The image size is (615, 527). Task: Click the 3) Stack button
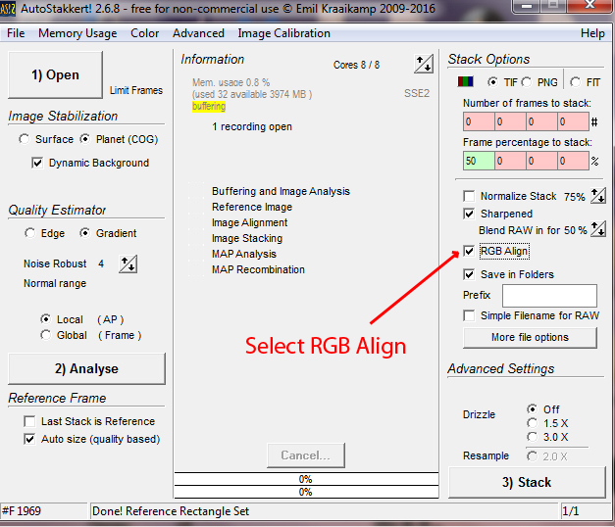(527, 482)
